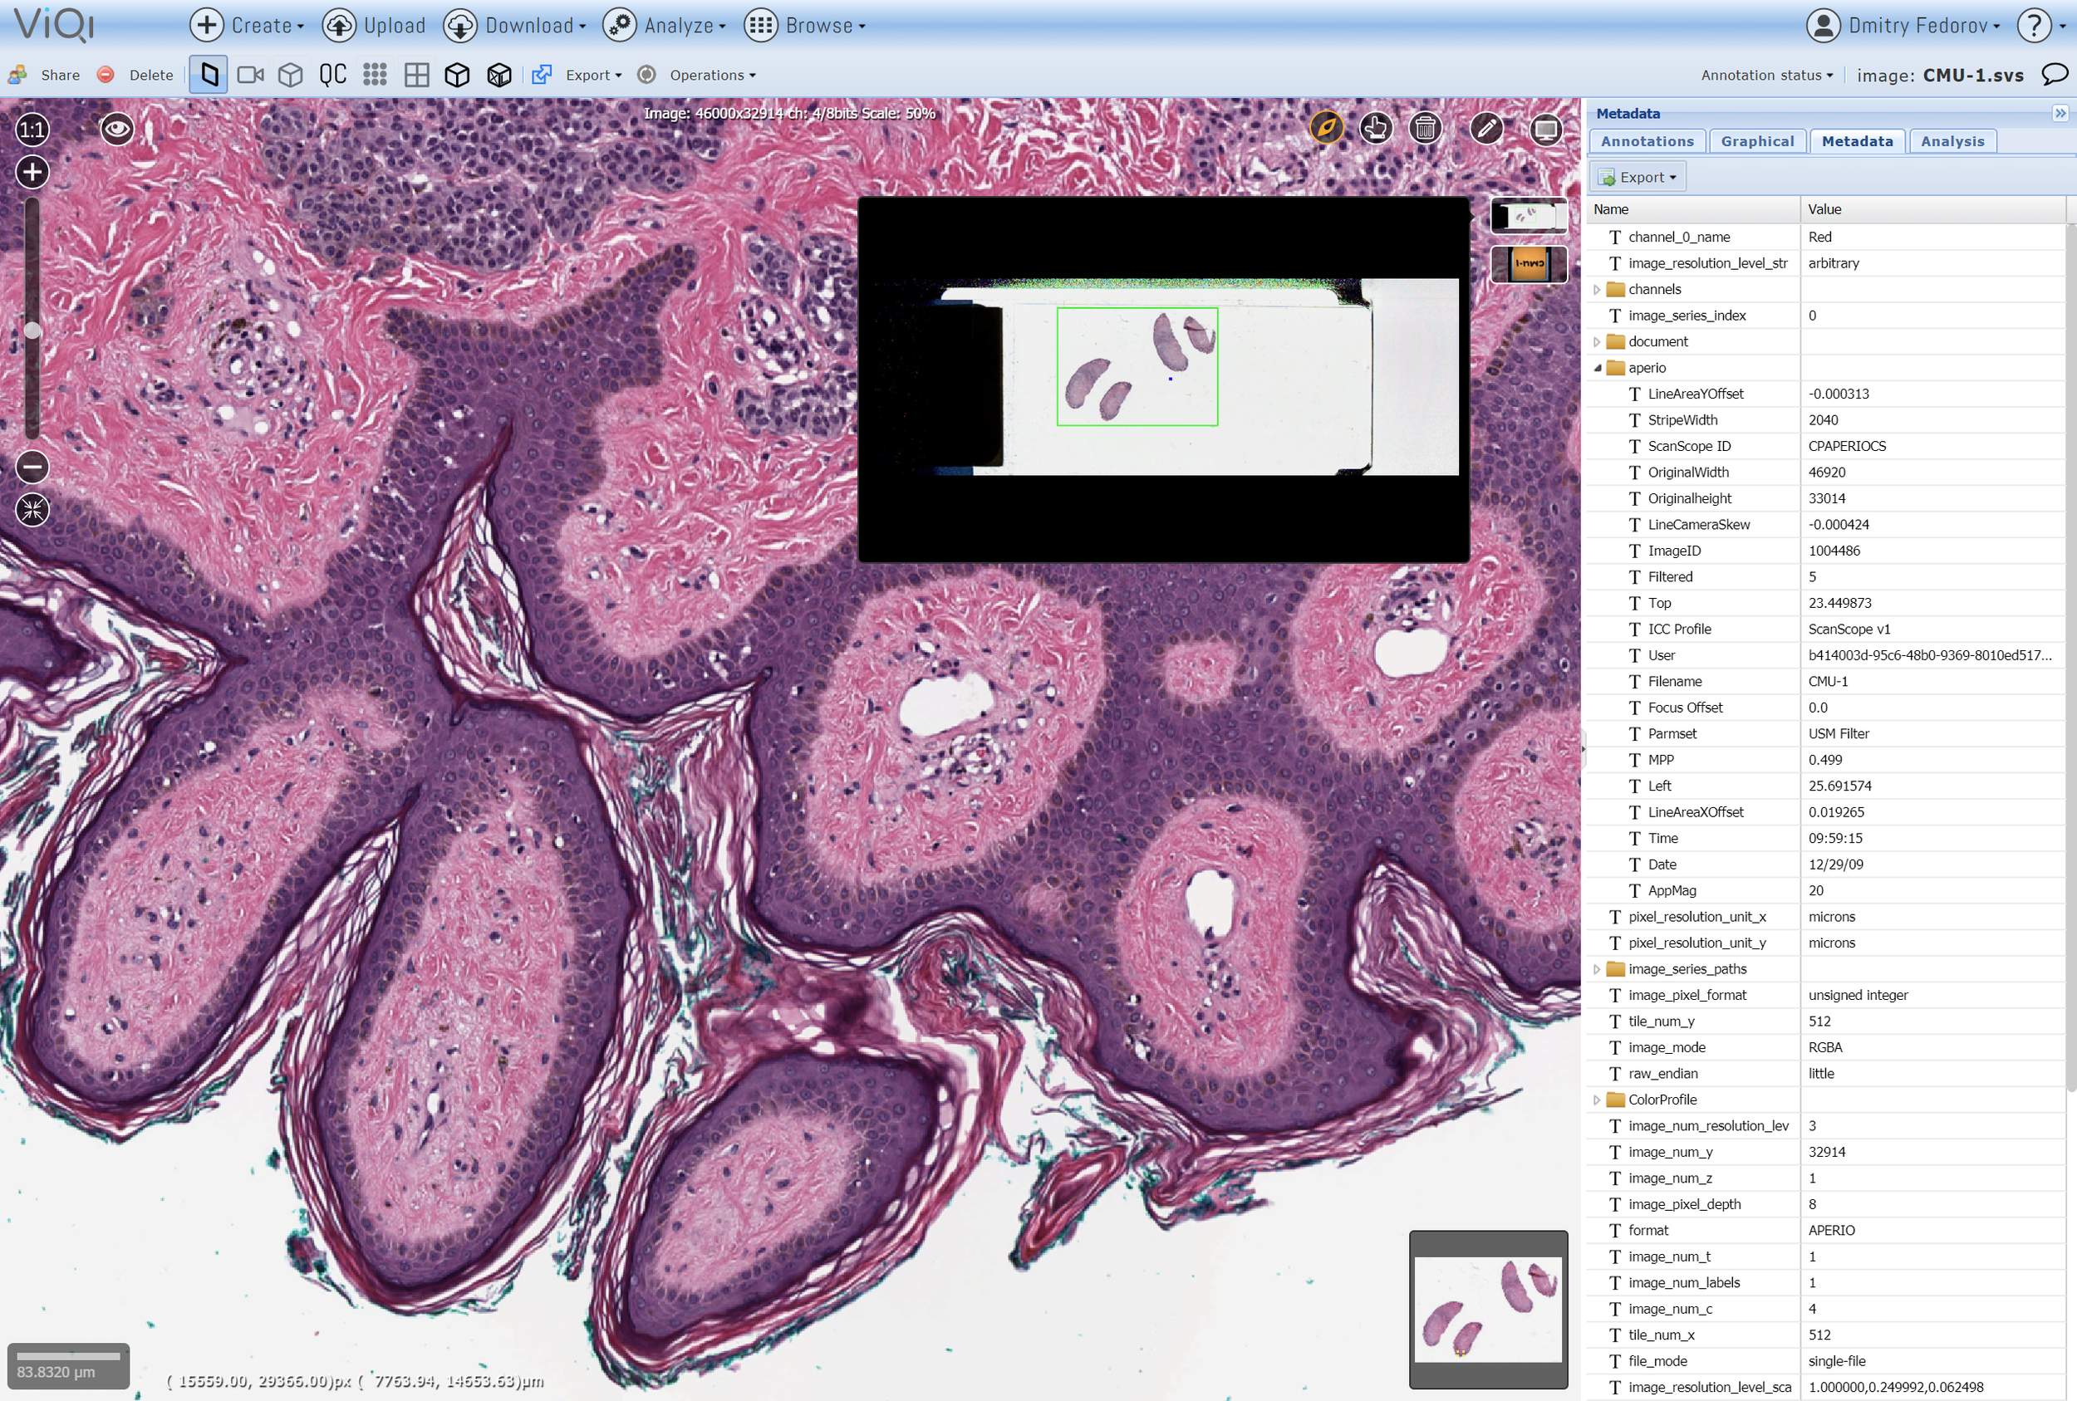Open the 3D cube view icon
Viewport: 2077px width, 1401px height.
click(x=291, y=74)
